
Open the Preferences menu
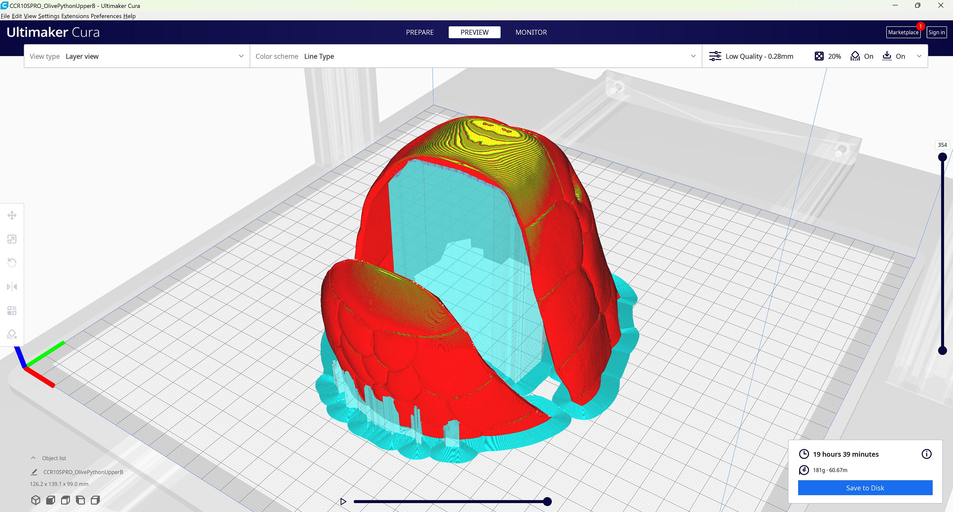pyautogui.click(x=106, y=16)
